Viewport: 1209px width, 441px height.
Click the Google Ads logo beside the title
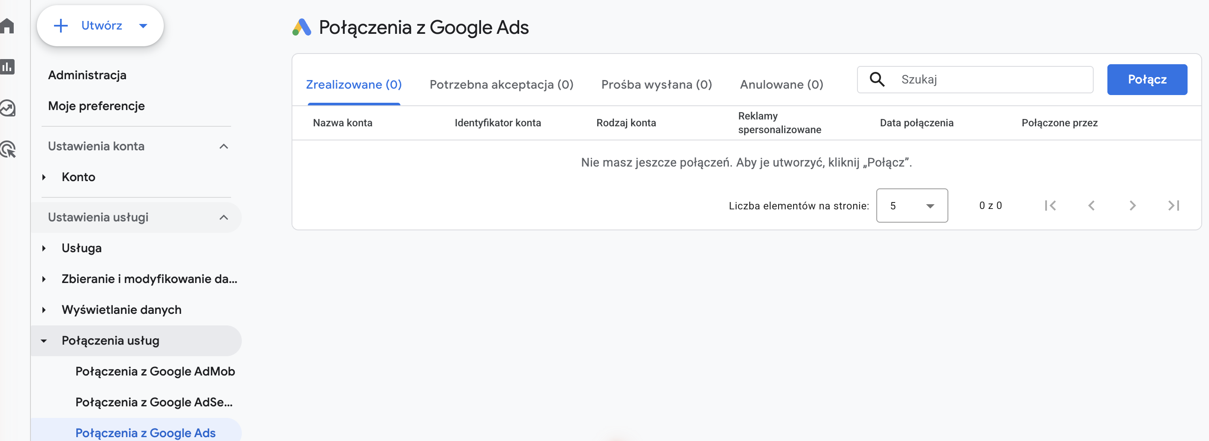[301, 27]
